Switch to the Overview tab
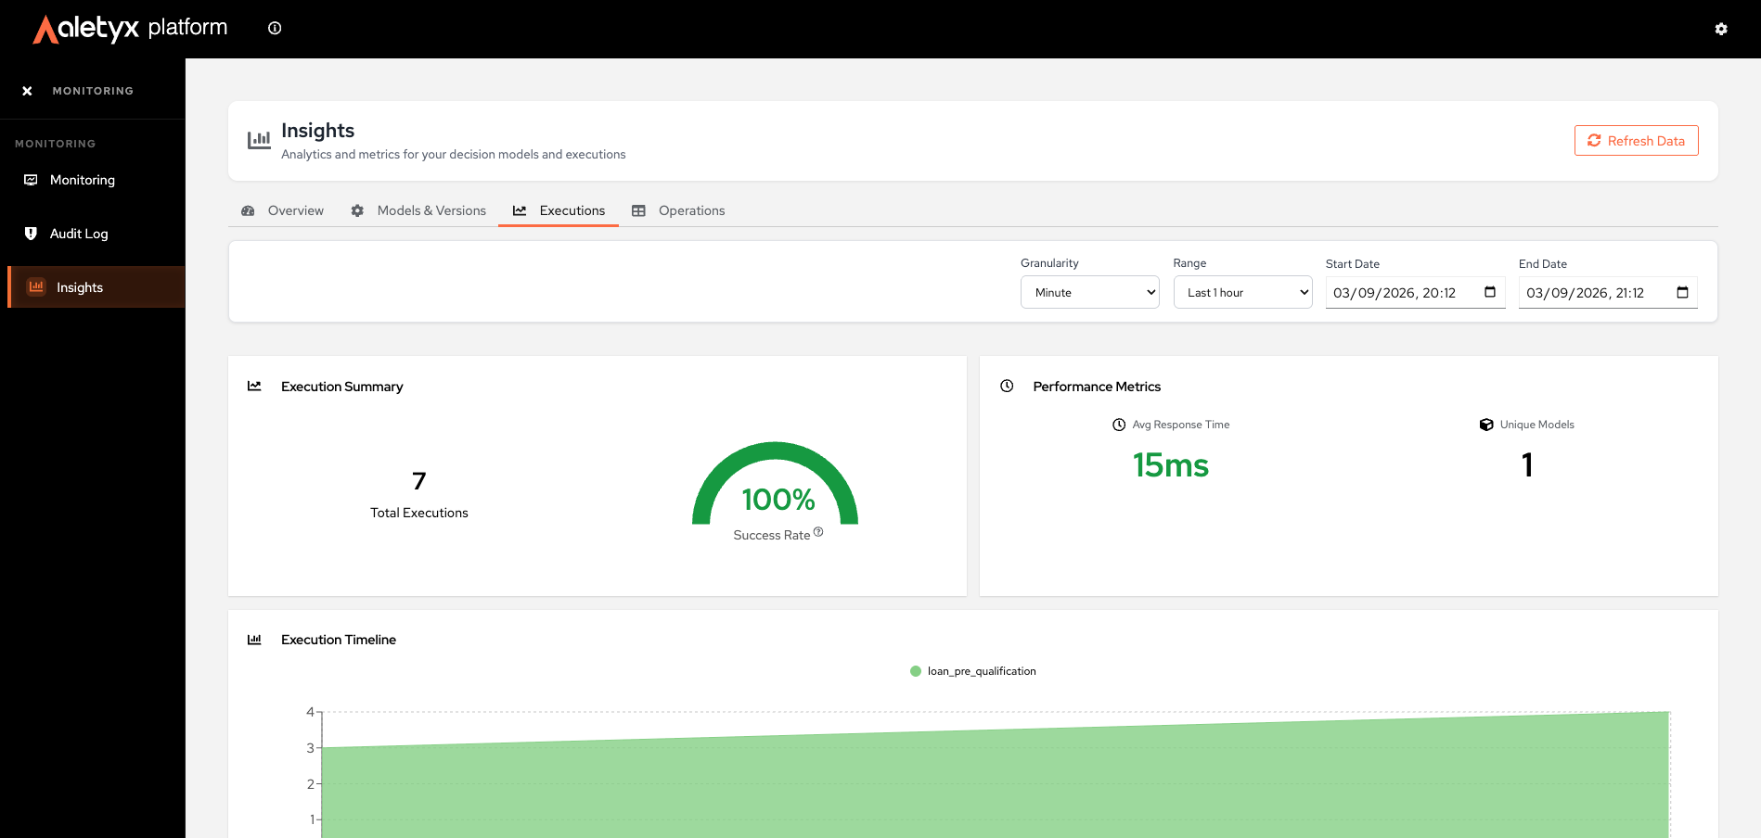 point(283,210)
